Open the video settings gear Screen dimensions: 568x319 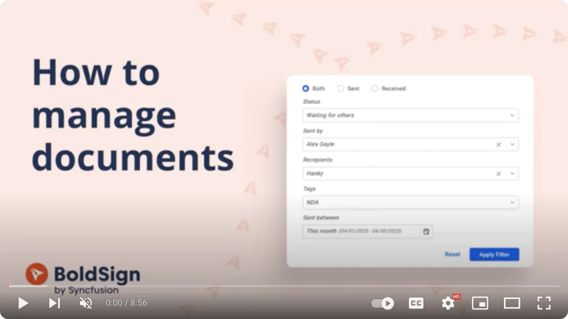click(448, 303)
